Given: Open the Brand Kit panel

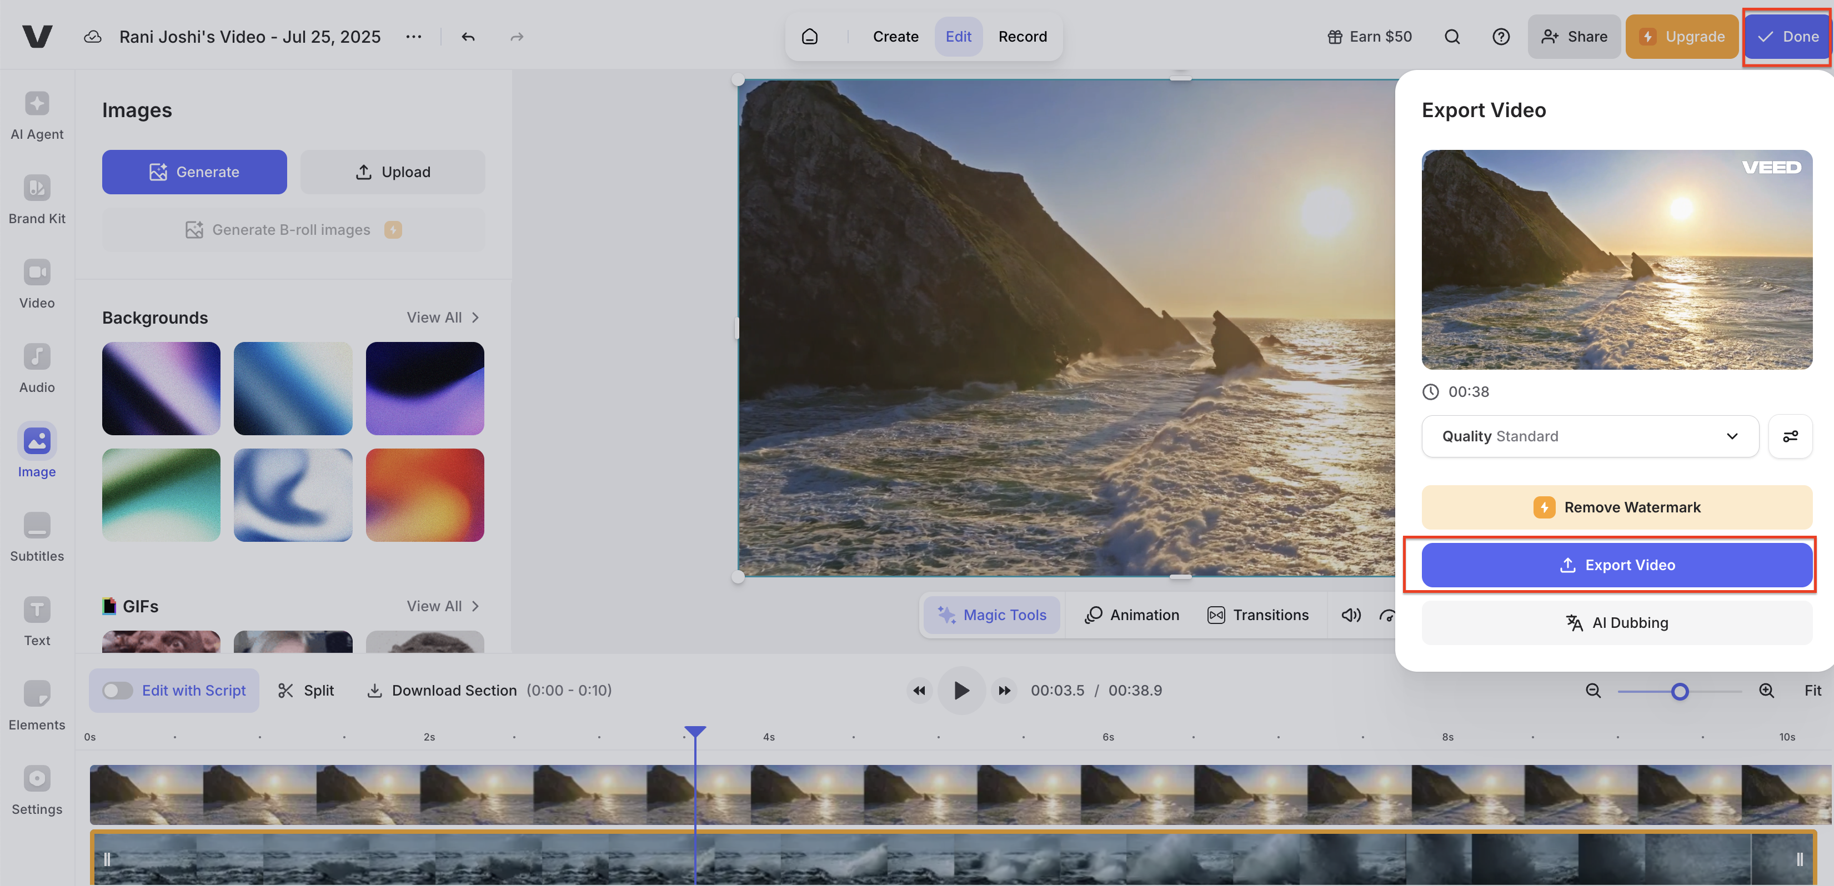Looking at the screenshot, I should (x=37, y=199).
